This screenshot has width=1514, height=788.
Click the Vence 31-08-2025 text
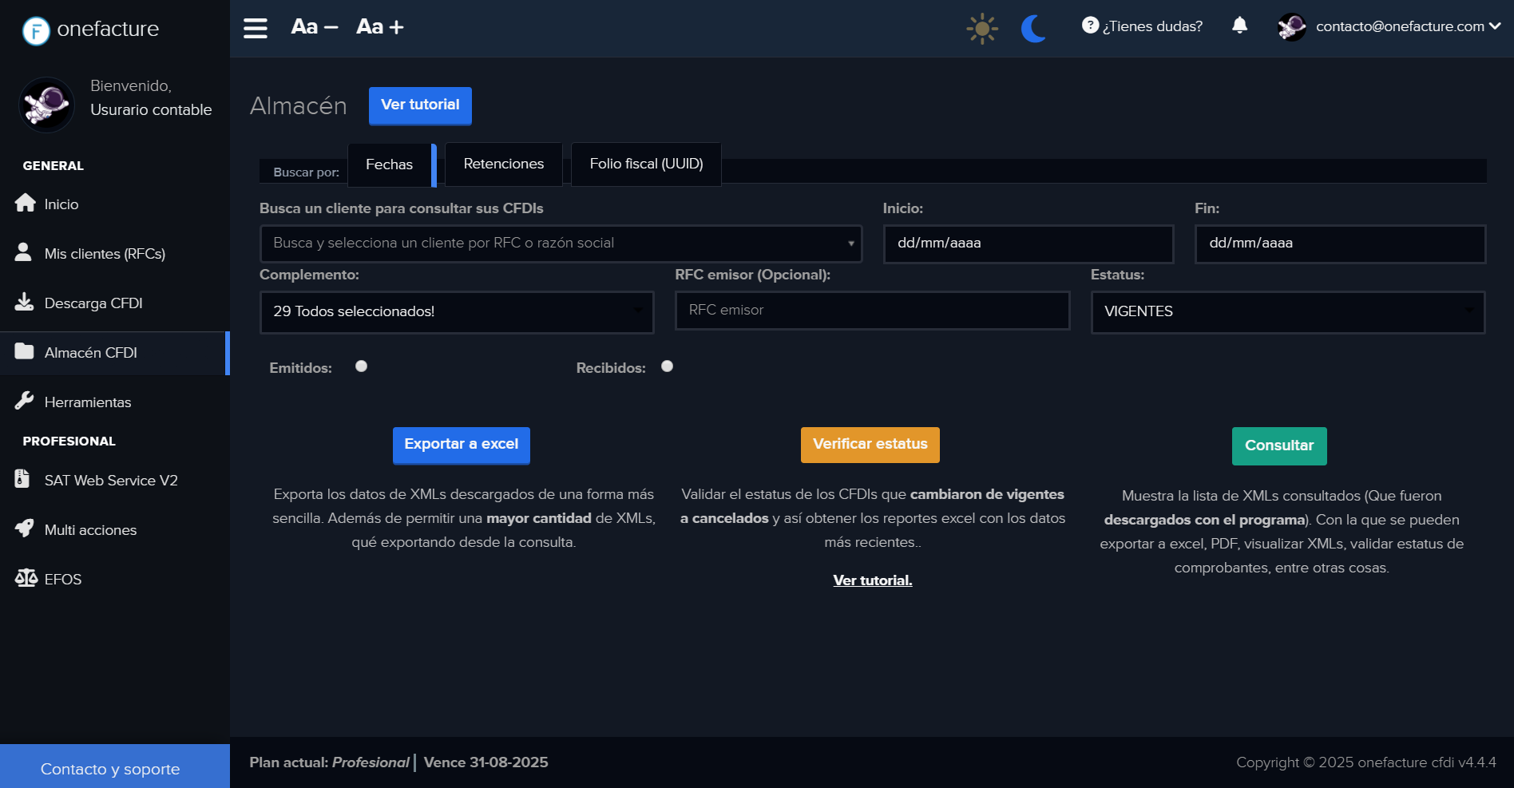[486, 762]
